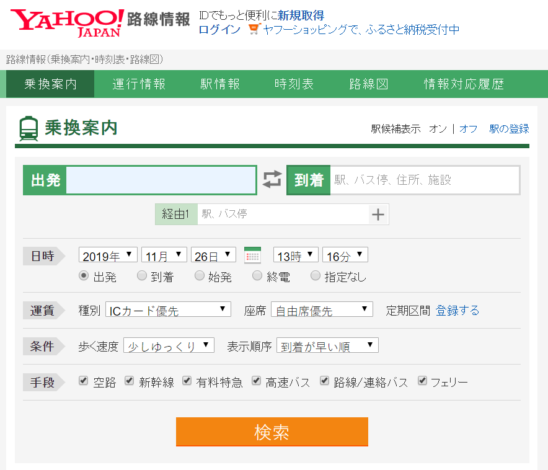The image size is (548, 470).
Task: Open the 自由席優先 seat dropdown
Action: point(322,309)
